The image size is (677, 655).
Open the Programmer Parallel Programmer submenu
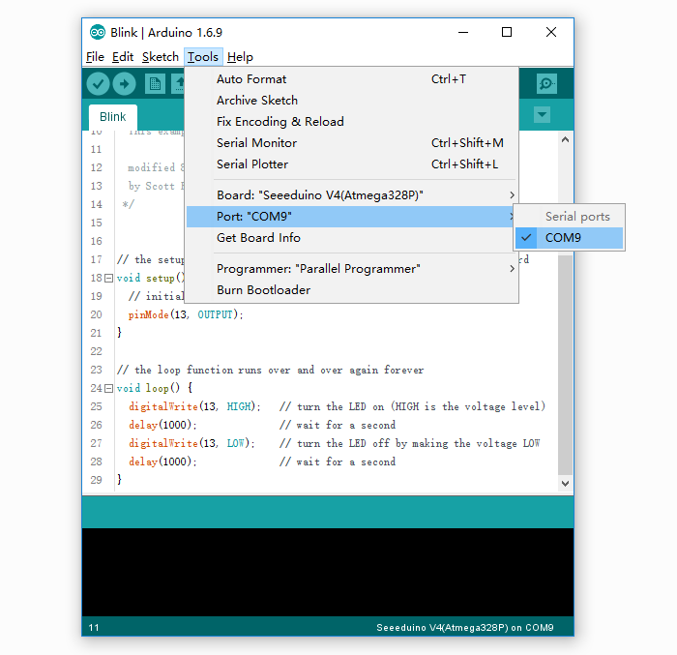(351, 269)
